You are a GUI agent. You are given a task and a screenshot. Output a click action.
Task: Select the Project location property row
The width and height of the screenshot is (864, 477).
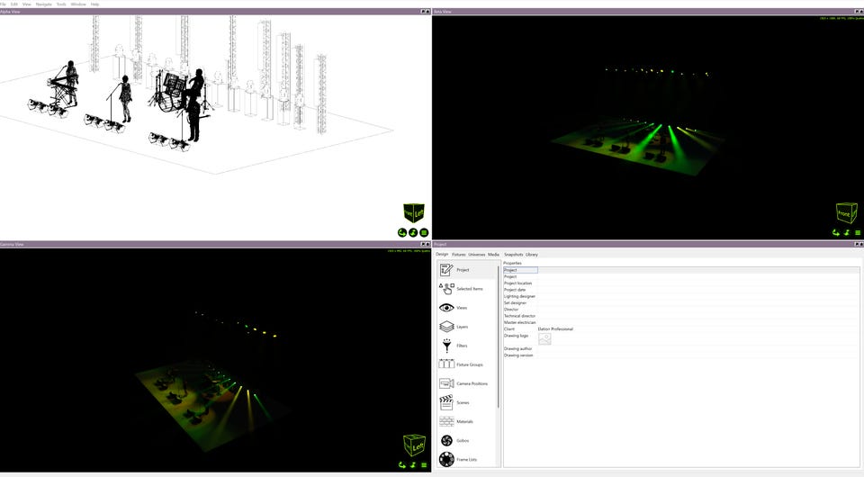click(x=681, y=283)
